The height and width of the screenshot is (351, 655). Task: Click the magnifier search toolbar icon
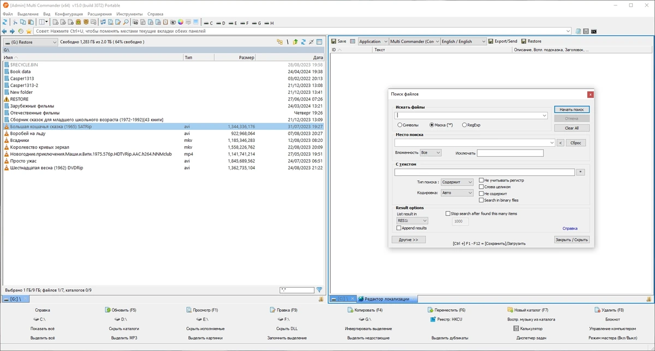point(126,22)
